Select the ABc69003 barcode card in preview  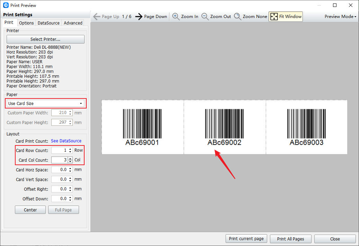307,127
